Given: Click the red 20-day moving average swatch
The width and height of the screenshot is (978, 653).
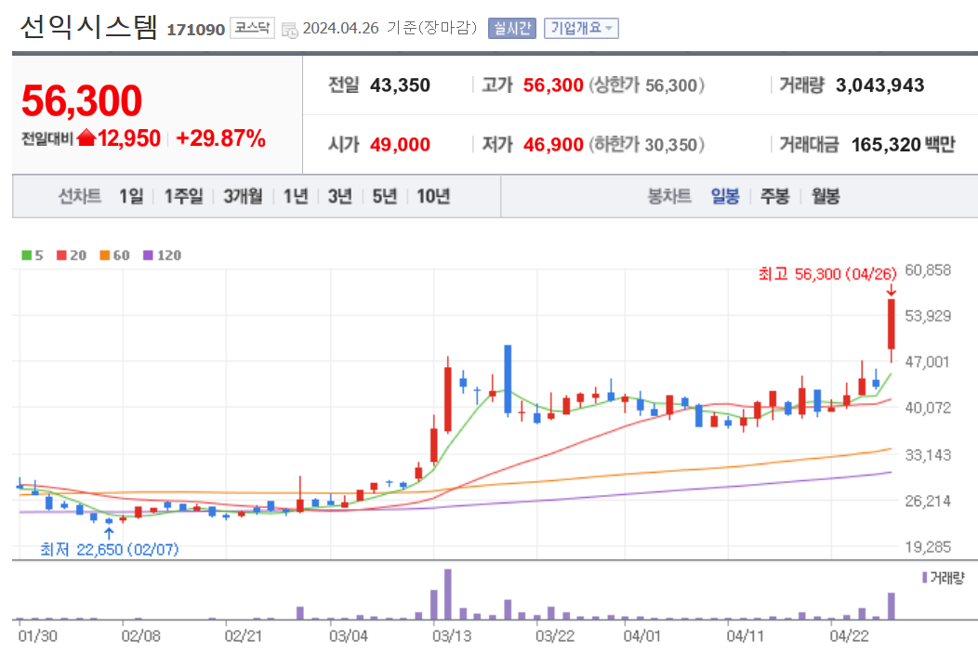Looking at the screenshot, I should click(61, 255).
